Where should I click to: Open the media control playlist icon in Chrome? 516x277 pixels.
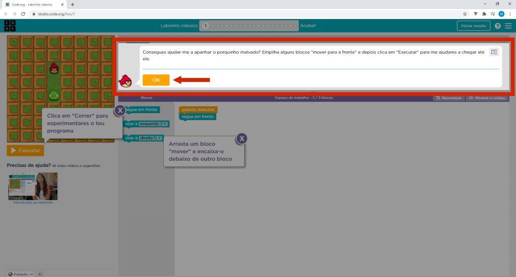point(493,14)
